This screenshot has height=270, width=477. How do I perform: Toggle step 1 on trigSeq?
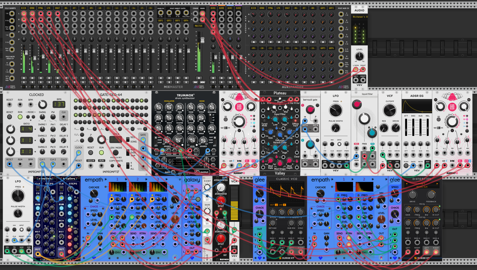[70, 198]
